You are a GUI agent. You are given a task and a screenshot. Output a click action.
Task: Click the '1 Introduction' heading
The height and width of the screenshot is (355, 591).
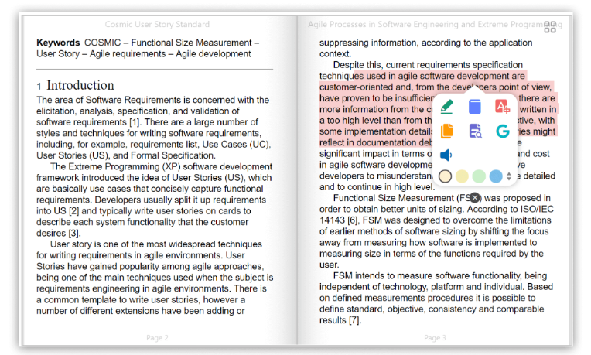(75, 85)
